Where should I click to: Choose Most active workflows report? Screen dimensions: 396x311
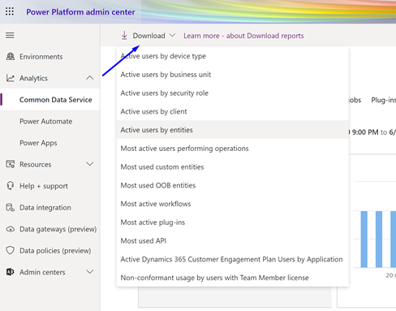click(233, 204)
